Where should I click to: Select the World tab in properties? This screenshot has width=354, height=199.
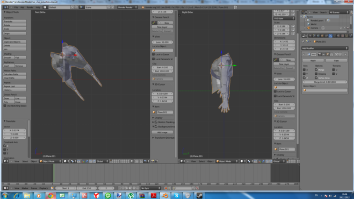[318, 35]
